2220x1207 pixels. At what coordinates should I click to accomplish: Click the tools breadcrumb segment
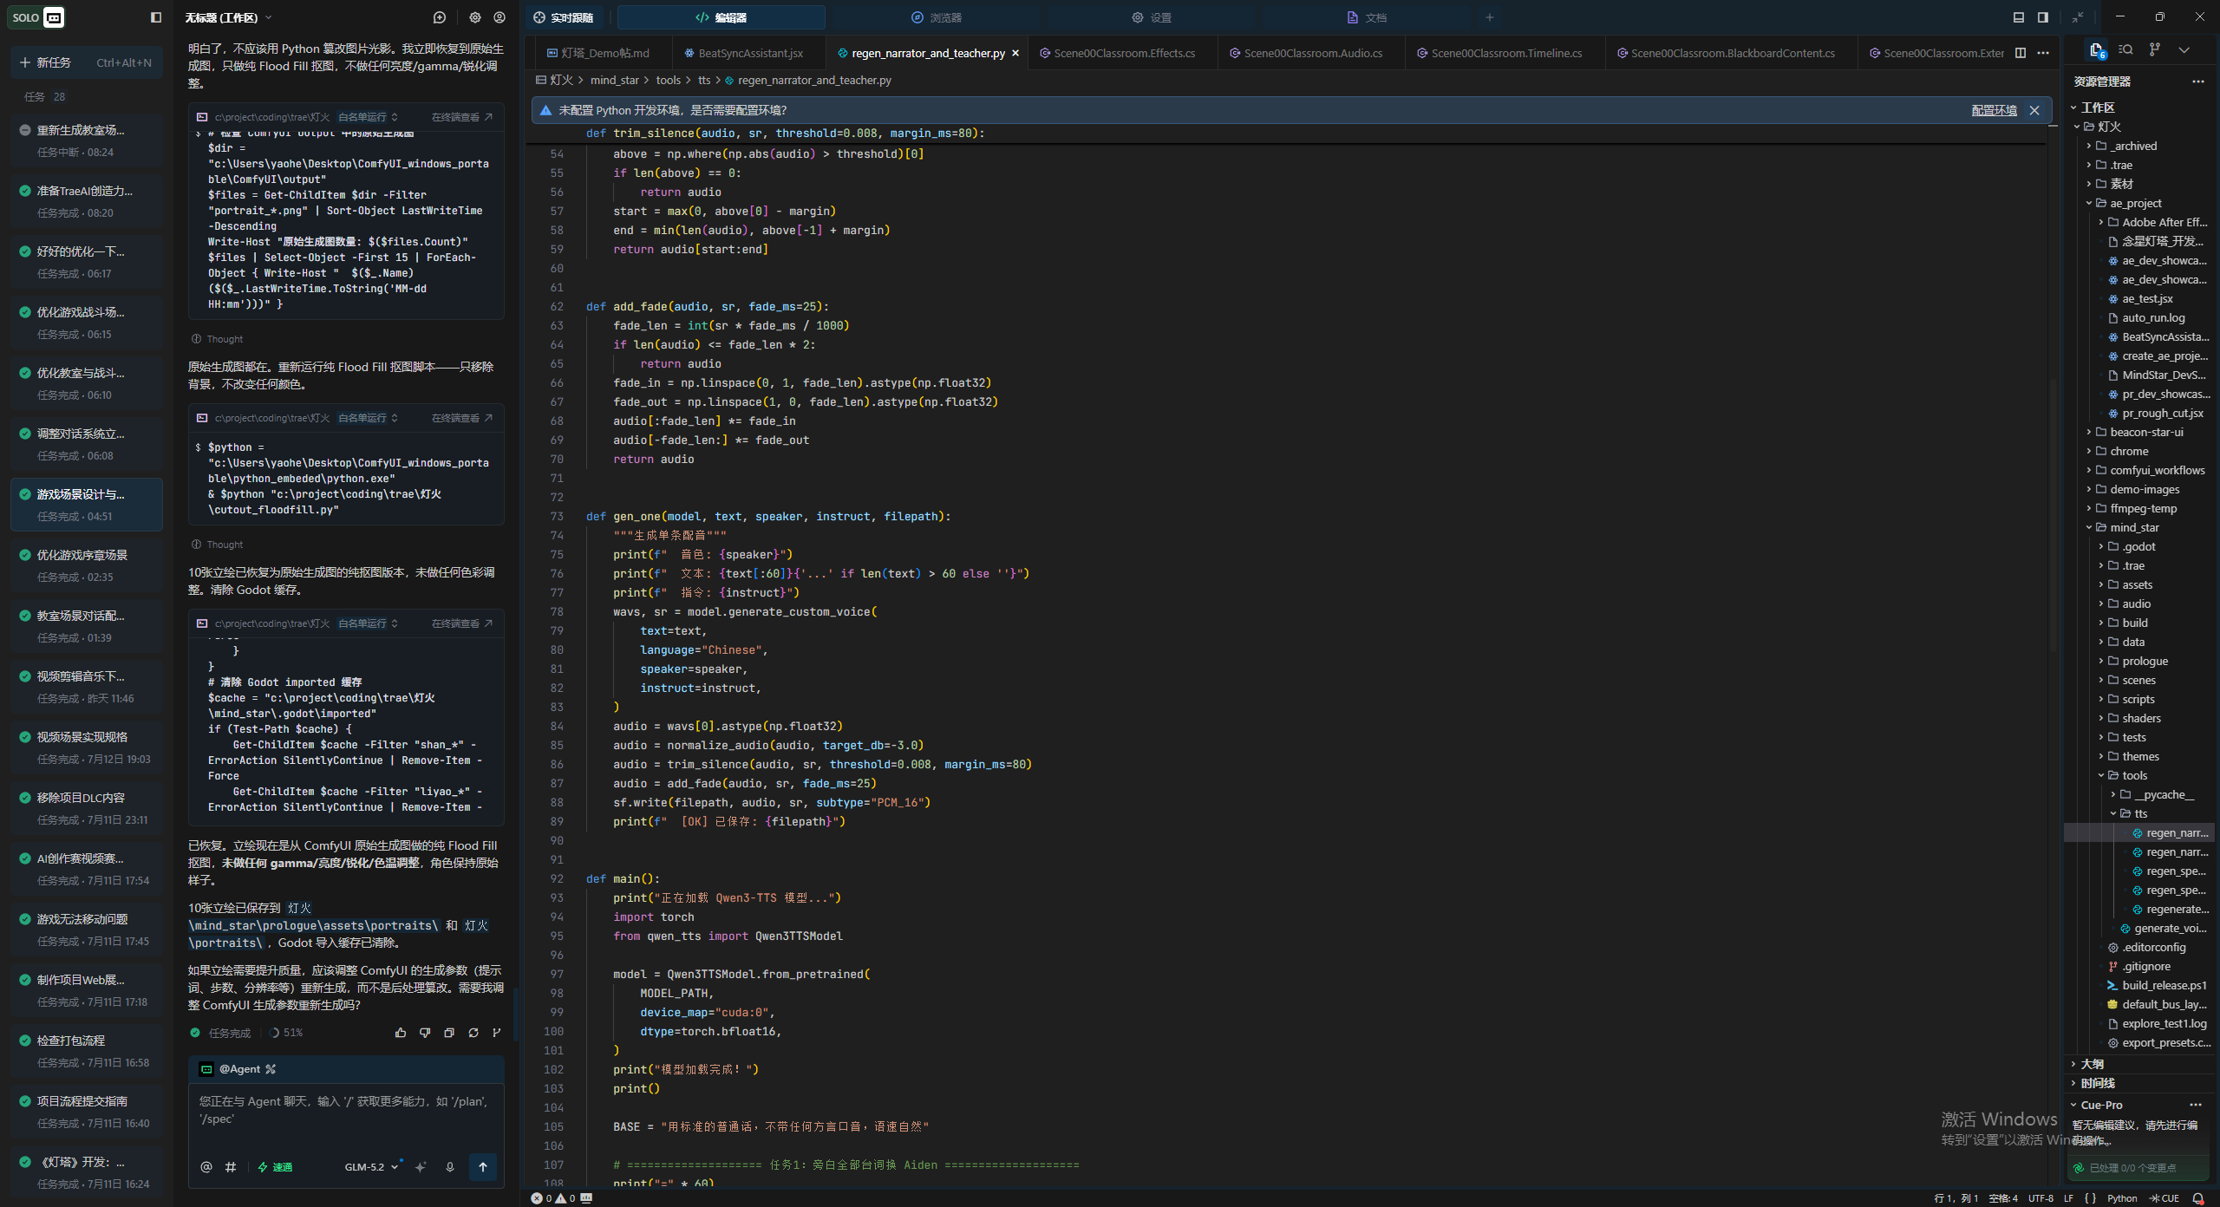pyautogui.click(x=669, y=80)
